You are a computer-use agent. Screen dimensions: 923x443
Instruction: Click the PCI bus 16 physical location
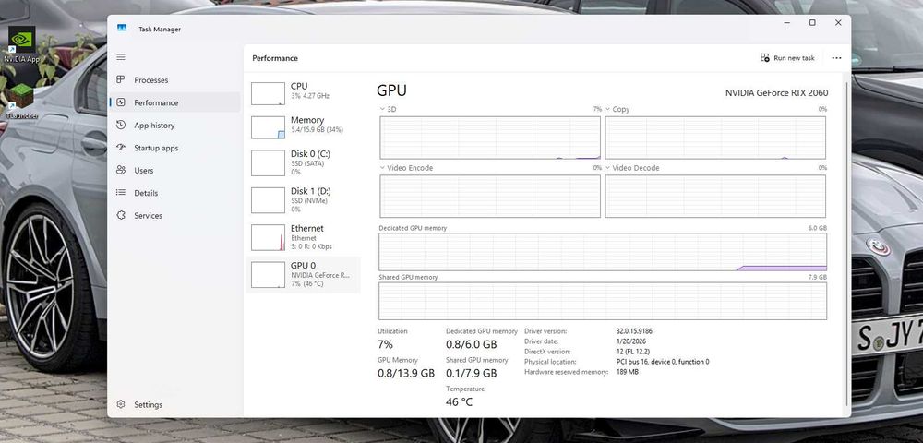point(662,362)
